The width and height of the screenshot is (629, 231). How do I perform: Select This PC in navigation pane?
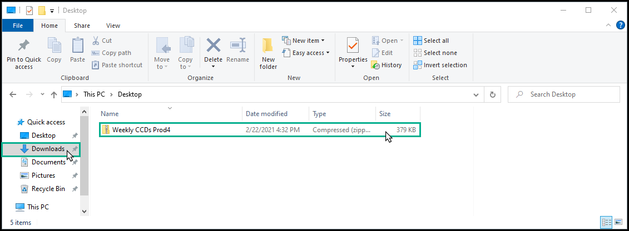[x=32, y=207]
